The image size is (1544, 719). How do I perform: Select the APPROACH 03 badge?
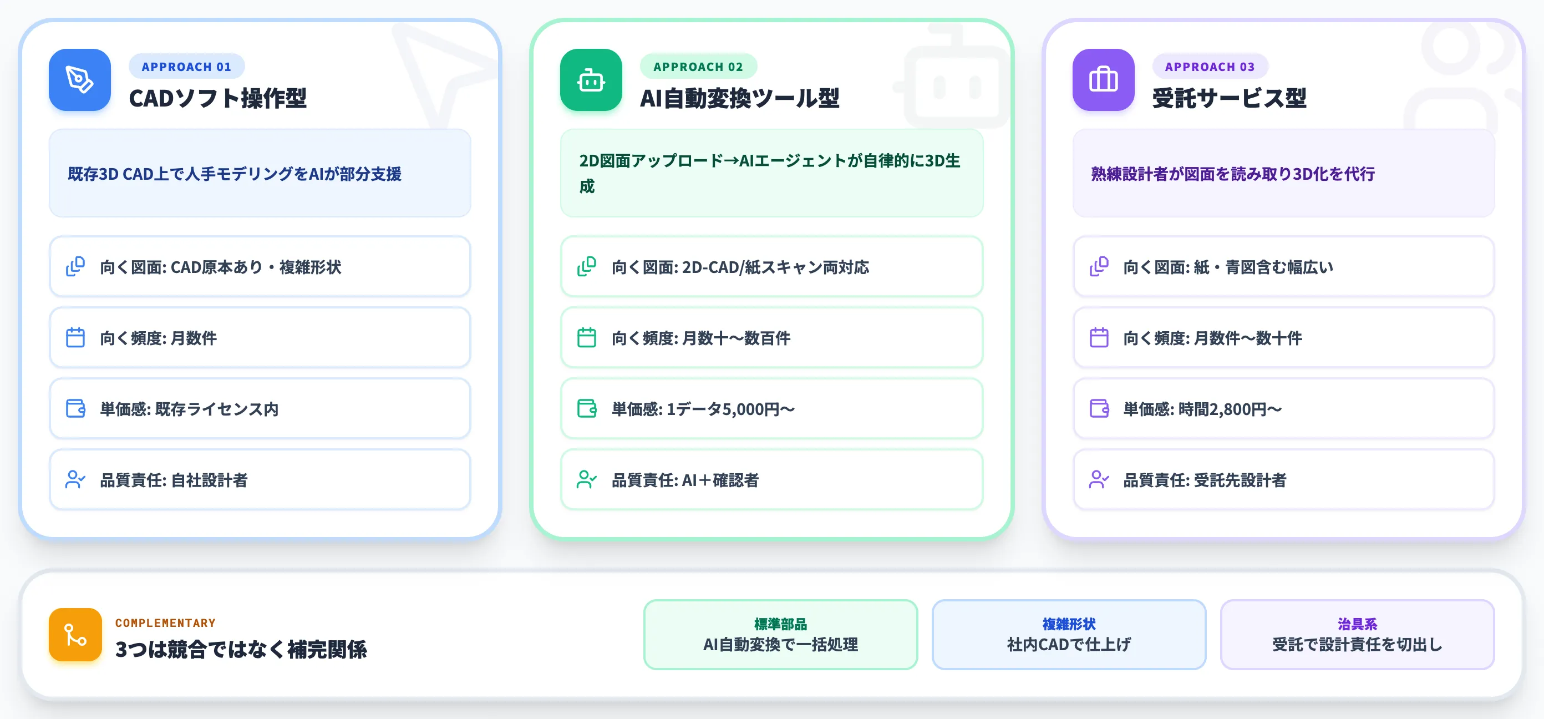tap(1210, 67)
